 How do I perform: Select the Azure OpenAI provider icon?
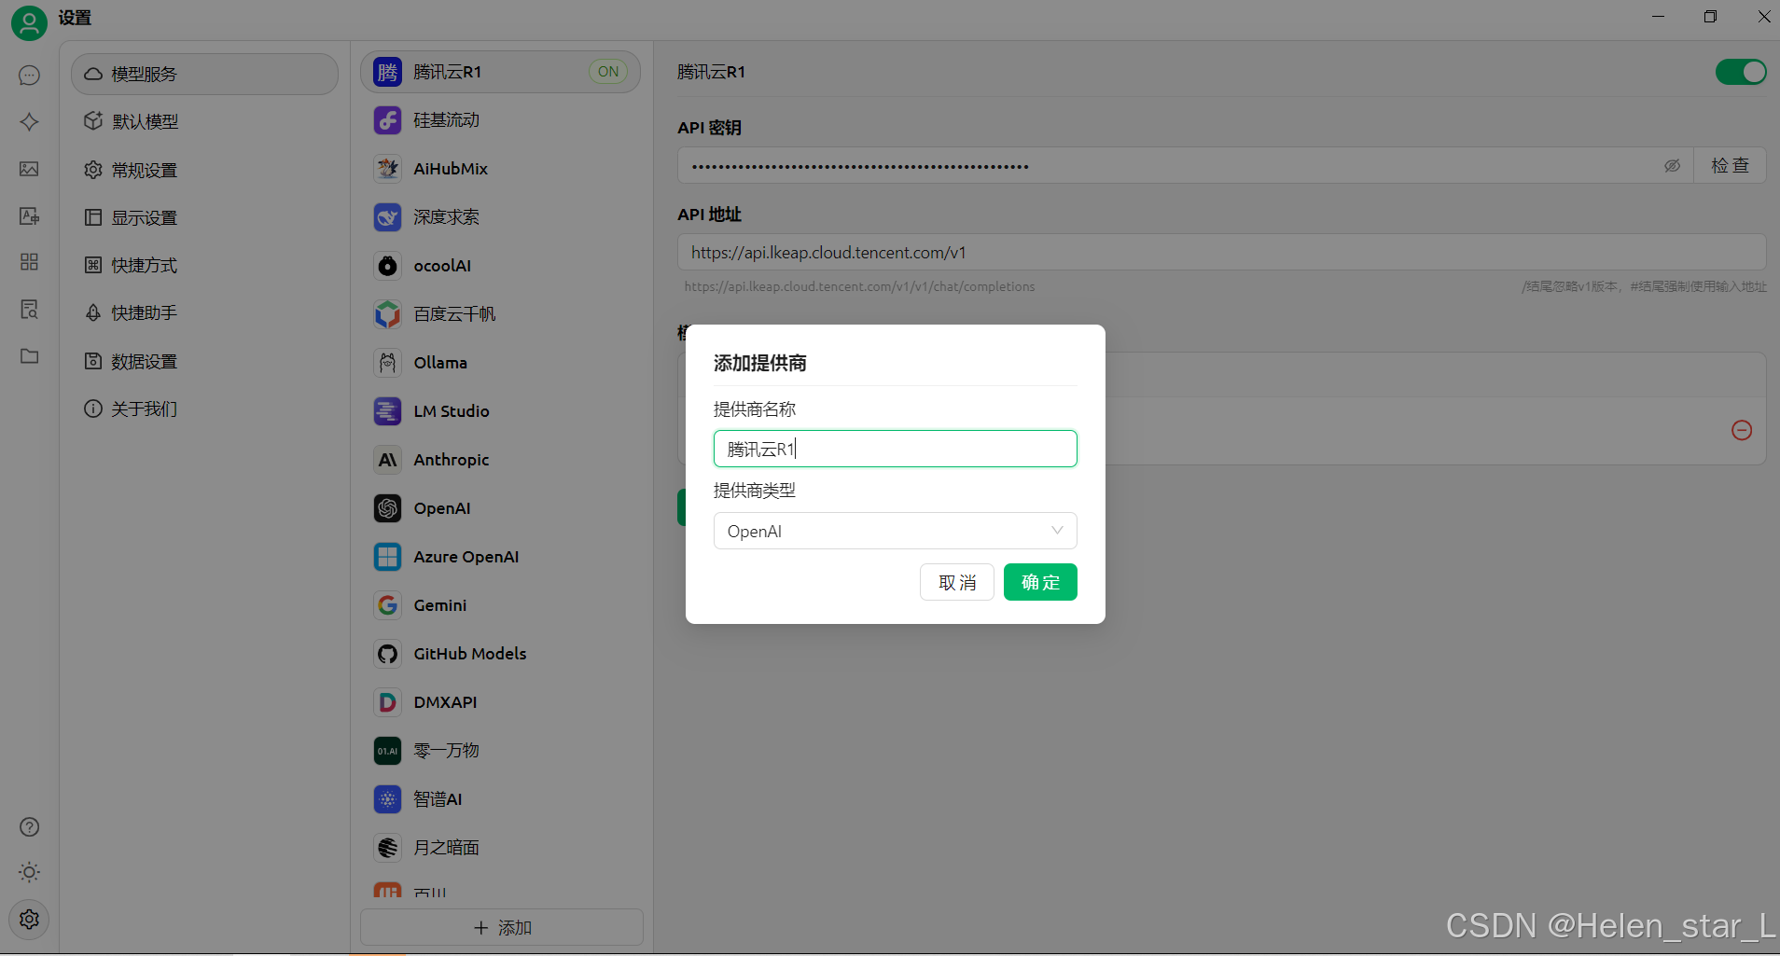(x=387, y=557)
